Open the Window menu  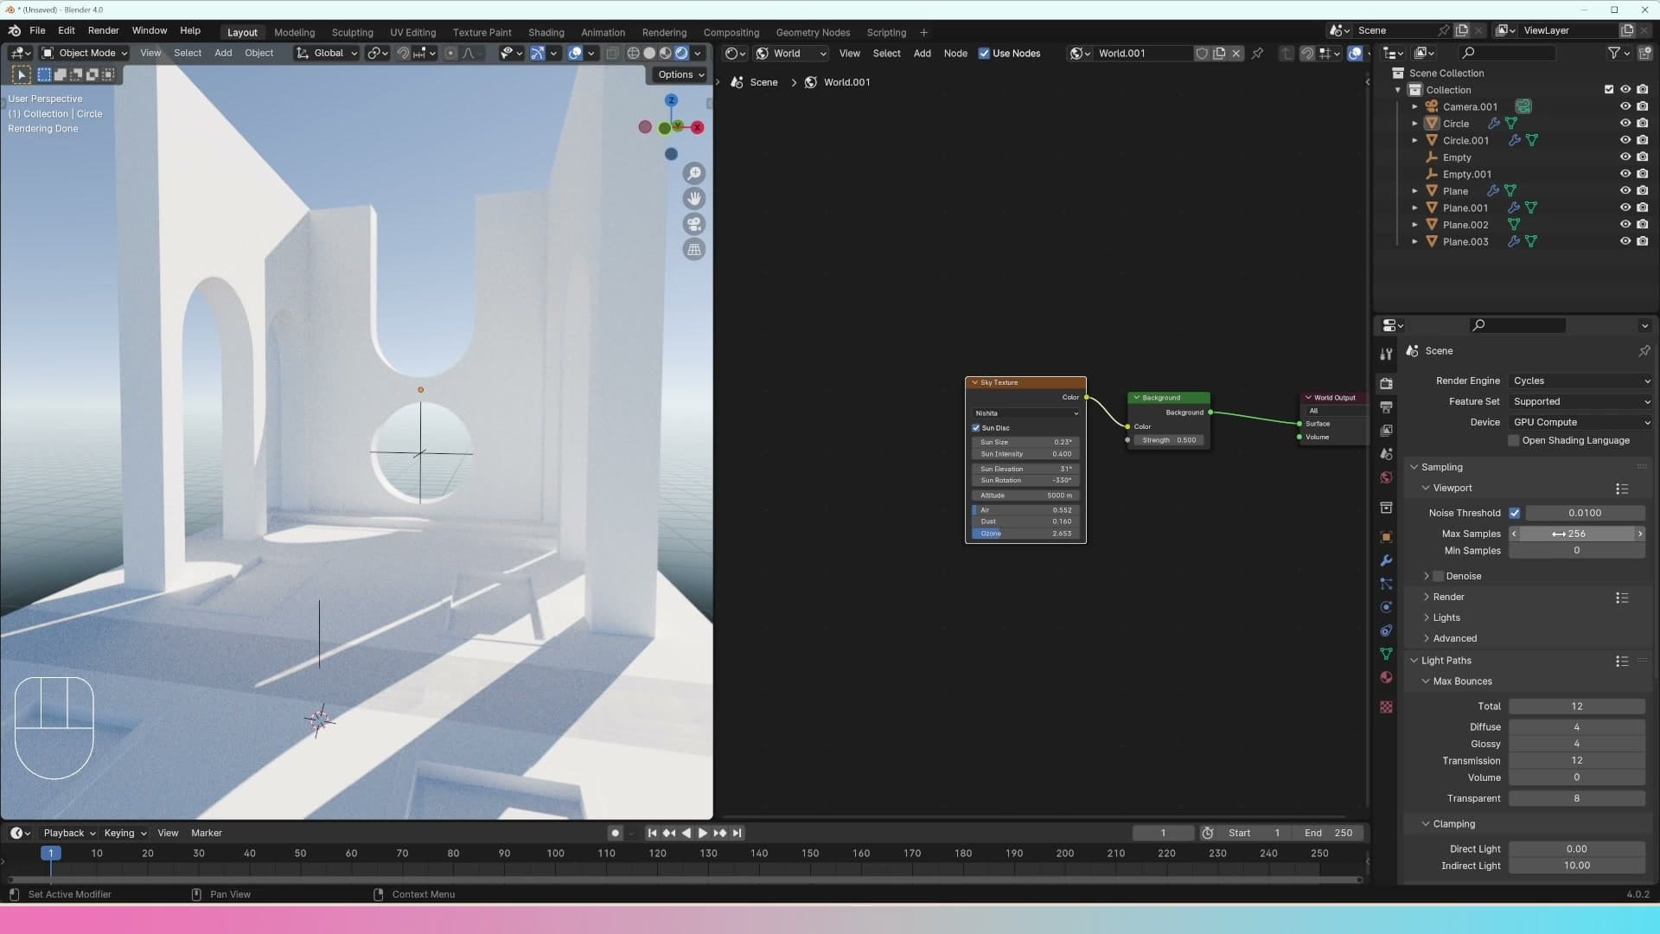click(x=149, y=30)
